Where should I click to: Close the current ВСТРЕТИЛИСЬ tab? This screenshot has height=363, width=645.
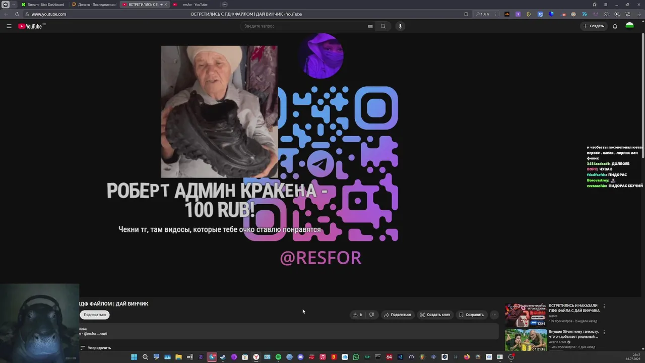(166, 5)
